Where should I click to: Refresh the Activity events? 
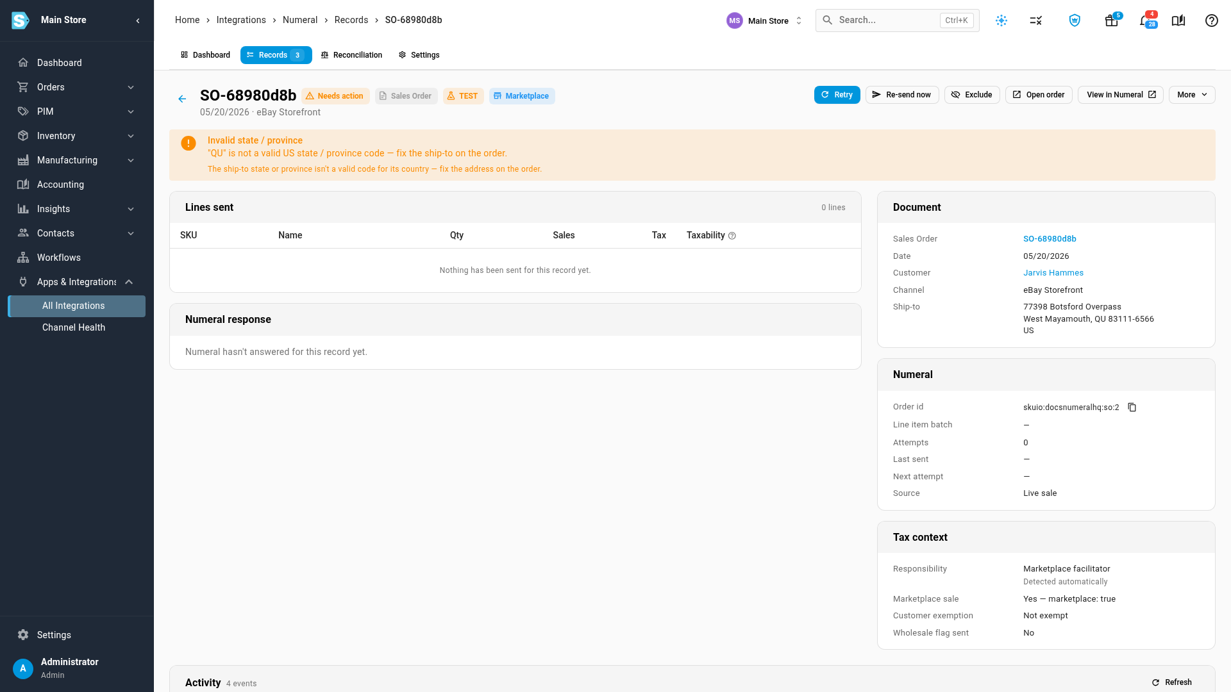tap(1172, 682)
